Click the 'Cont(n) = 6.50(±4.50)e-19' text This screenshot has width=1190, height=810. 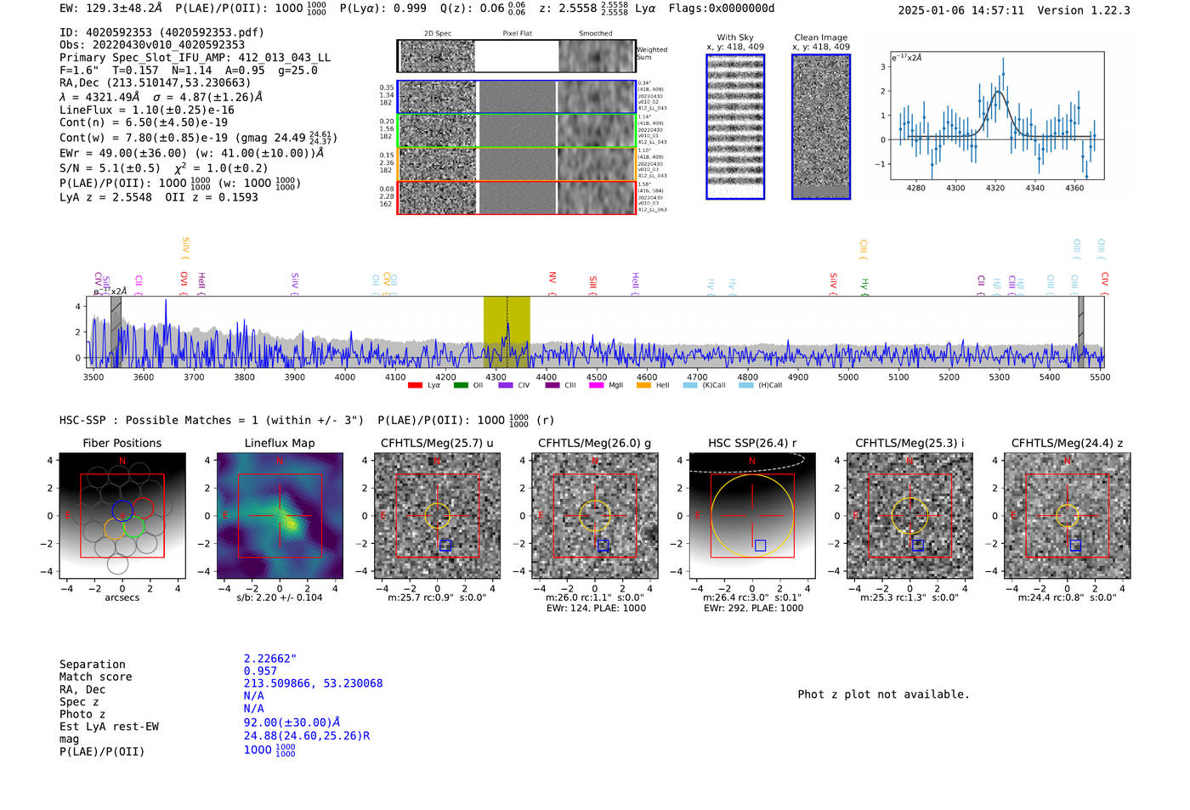coord(144,122)
